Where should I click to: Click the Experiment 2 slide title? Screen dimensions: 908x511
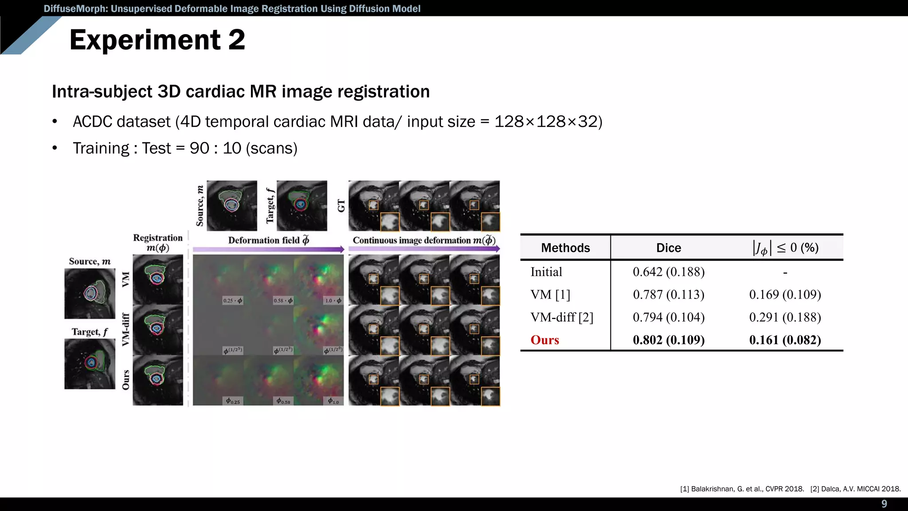157,40
